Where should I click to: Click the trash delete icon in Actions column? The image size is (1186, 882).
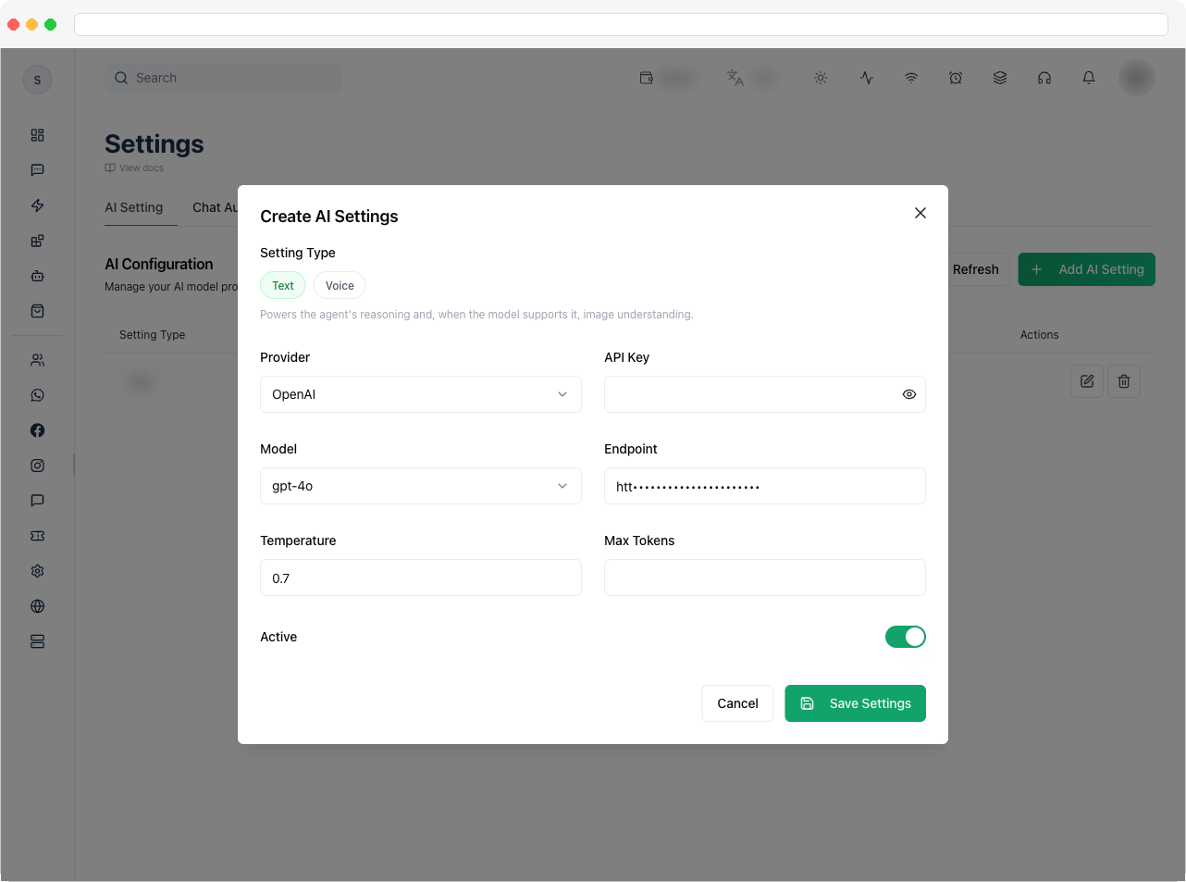click(x=1124, y=381)
